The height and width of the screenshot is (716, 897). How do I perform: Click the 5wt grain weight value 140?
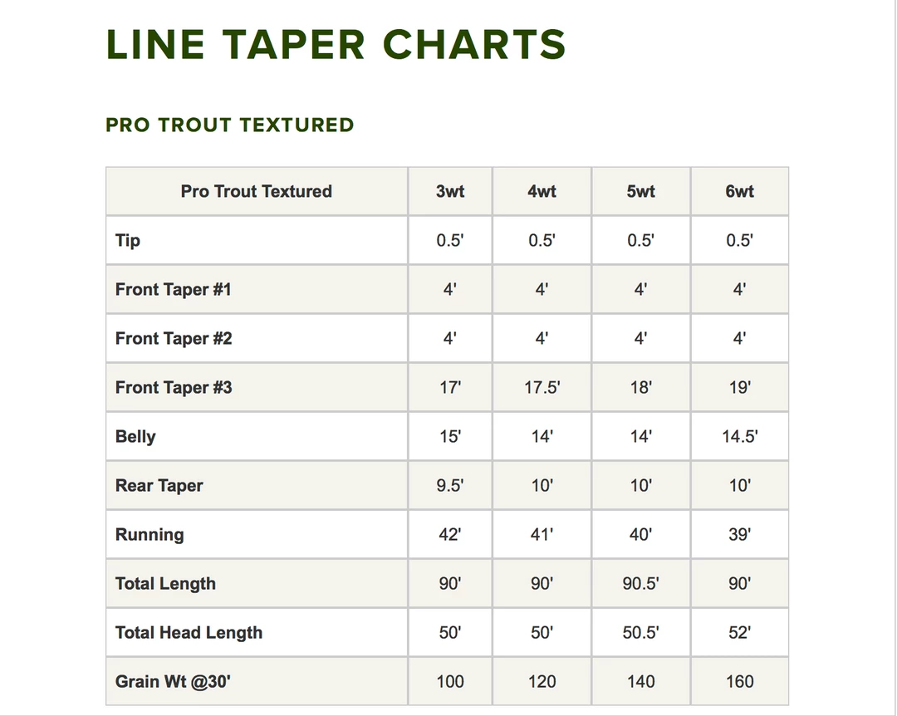640,682
